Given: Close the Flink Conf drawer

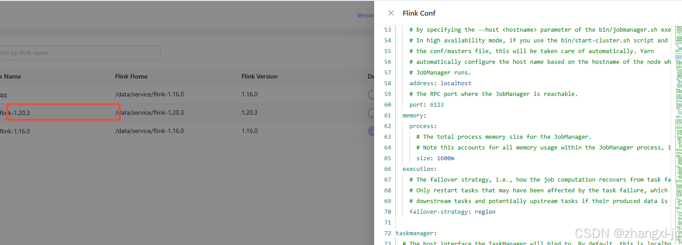Looking at the screenshot, I should tap(391, 13).
